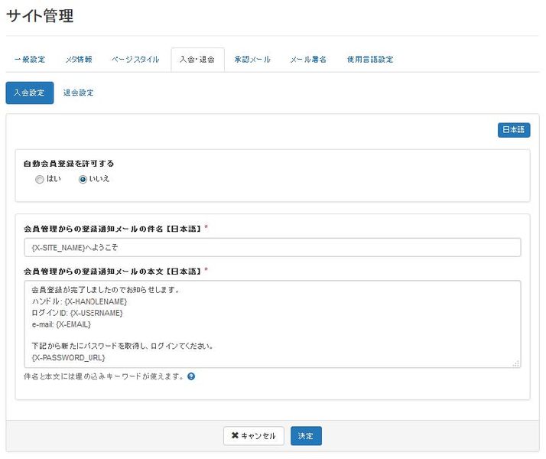The height and width of the screenshot is (459, 546).
Task: Switch to the 一般設定 tab
Action: pyautogui.click(x=30, y=60)
